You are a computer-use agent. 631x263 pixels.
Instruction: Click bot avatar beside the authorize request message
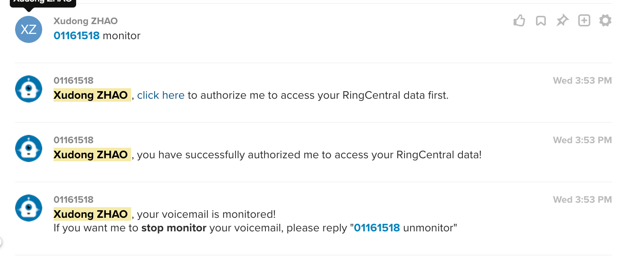(29, 89)
